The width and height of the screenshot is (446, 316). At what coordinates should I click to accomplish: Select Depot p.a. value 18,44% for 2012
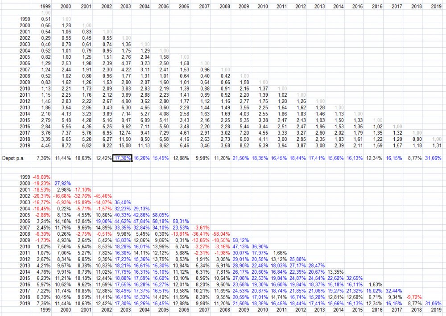297,158
